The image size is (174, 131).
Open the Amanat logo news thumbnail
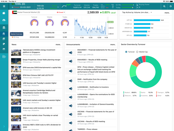[x=16, y=109]
